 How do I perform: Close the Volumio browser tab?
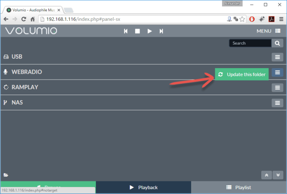[59, 10]
